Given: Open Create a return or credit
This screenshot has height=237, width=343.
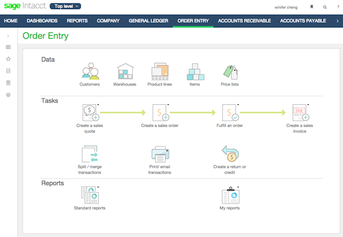Looking at the screenshot, I should point(230,154).
